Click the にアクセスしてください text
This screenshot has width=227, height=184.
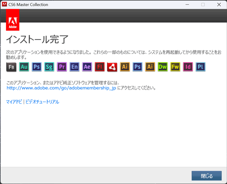click(136, 88)
